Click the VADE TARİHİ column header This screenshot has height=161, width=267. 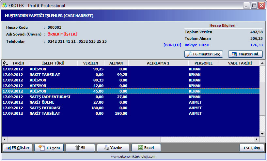pos(240,63)
